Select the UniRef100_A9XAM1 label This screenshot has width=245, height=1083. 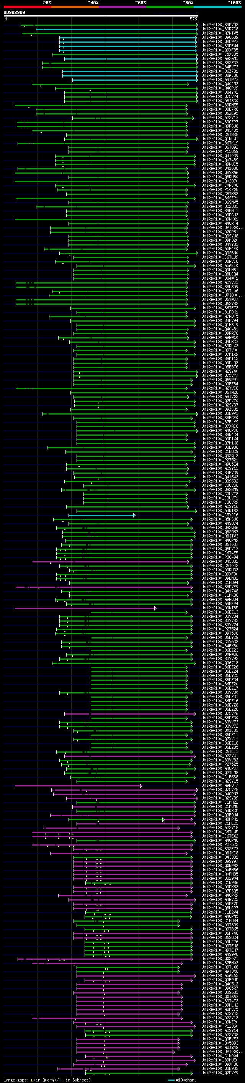click(x=220, y=58)
